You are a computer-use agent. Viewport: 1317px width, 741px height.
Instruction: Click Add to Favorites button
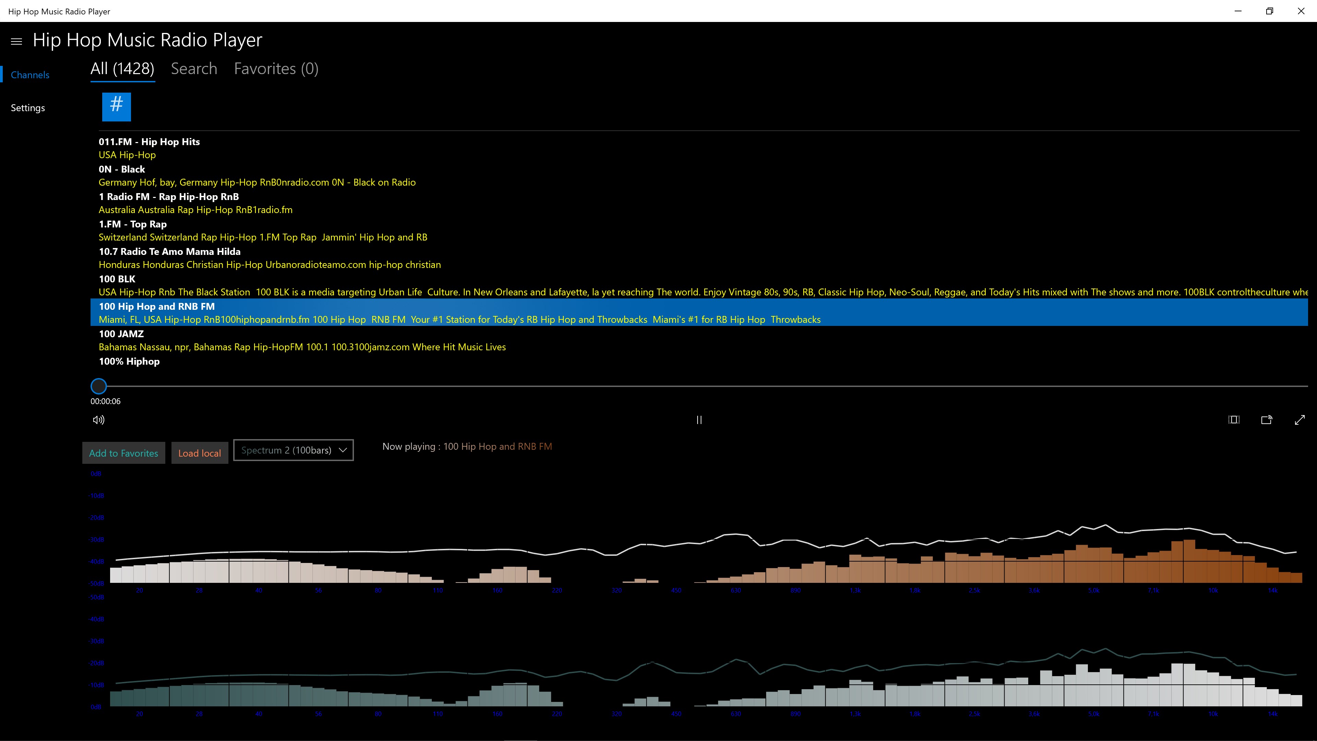[x=124, y=453]
